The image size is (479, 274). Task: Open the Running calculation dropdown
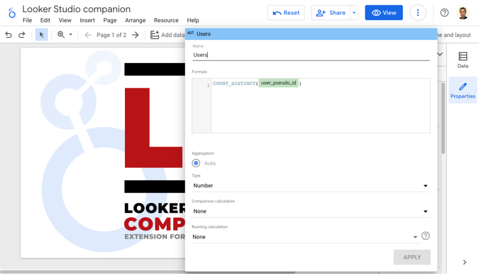click(306, 237)
